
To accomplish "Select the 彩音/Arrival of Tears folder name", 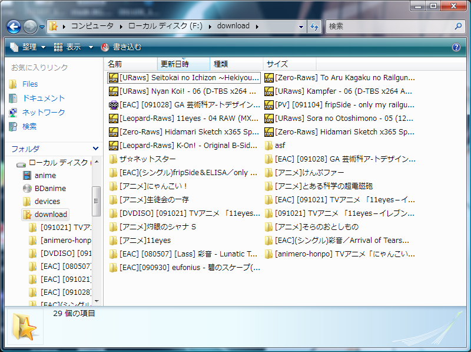I will pyautogui.click(x=342, y=241).
